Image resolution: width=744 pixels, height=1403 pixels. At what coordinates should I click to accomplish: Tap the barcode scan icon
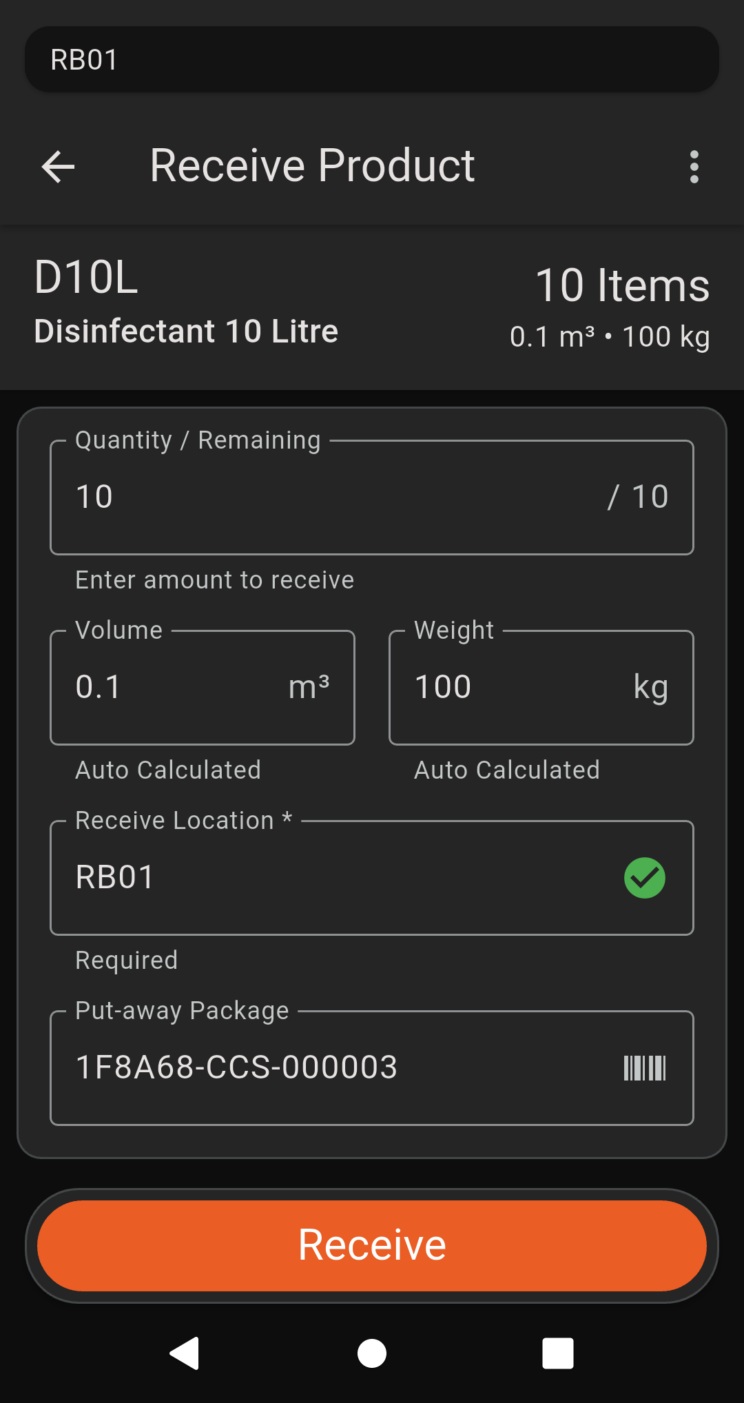pyautogui.click(x=644, y=1068)
